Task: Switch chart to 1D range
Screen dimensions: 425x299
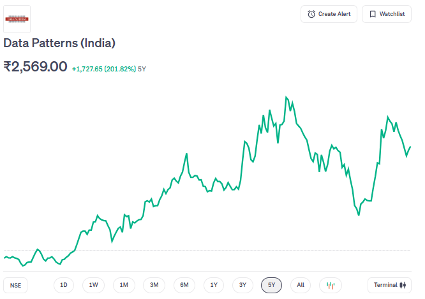Action: click(64, 285)
